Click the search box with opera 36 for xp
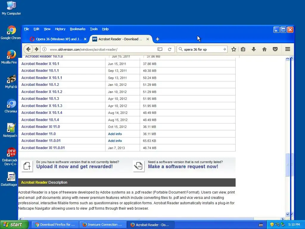The width and height of the screenshot is (305, 229). pos(202,49)
